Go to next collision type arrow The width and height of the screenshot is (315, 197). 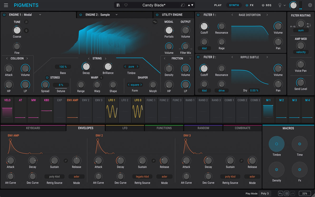coord(27,59)
